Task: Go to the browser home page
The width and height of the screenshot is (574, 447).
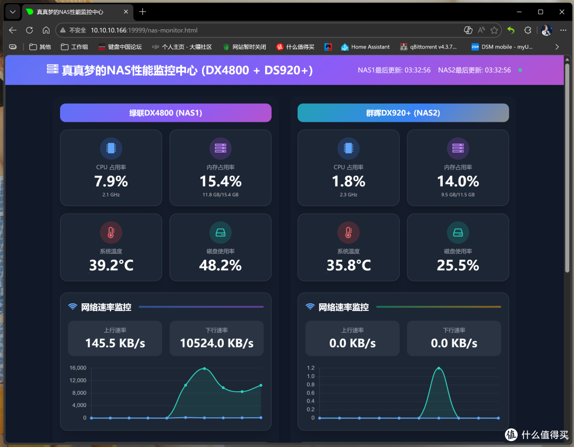Action: tap(46, 30)
